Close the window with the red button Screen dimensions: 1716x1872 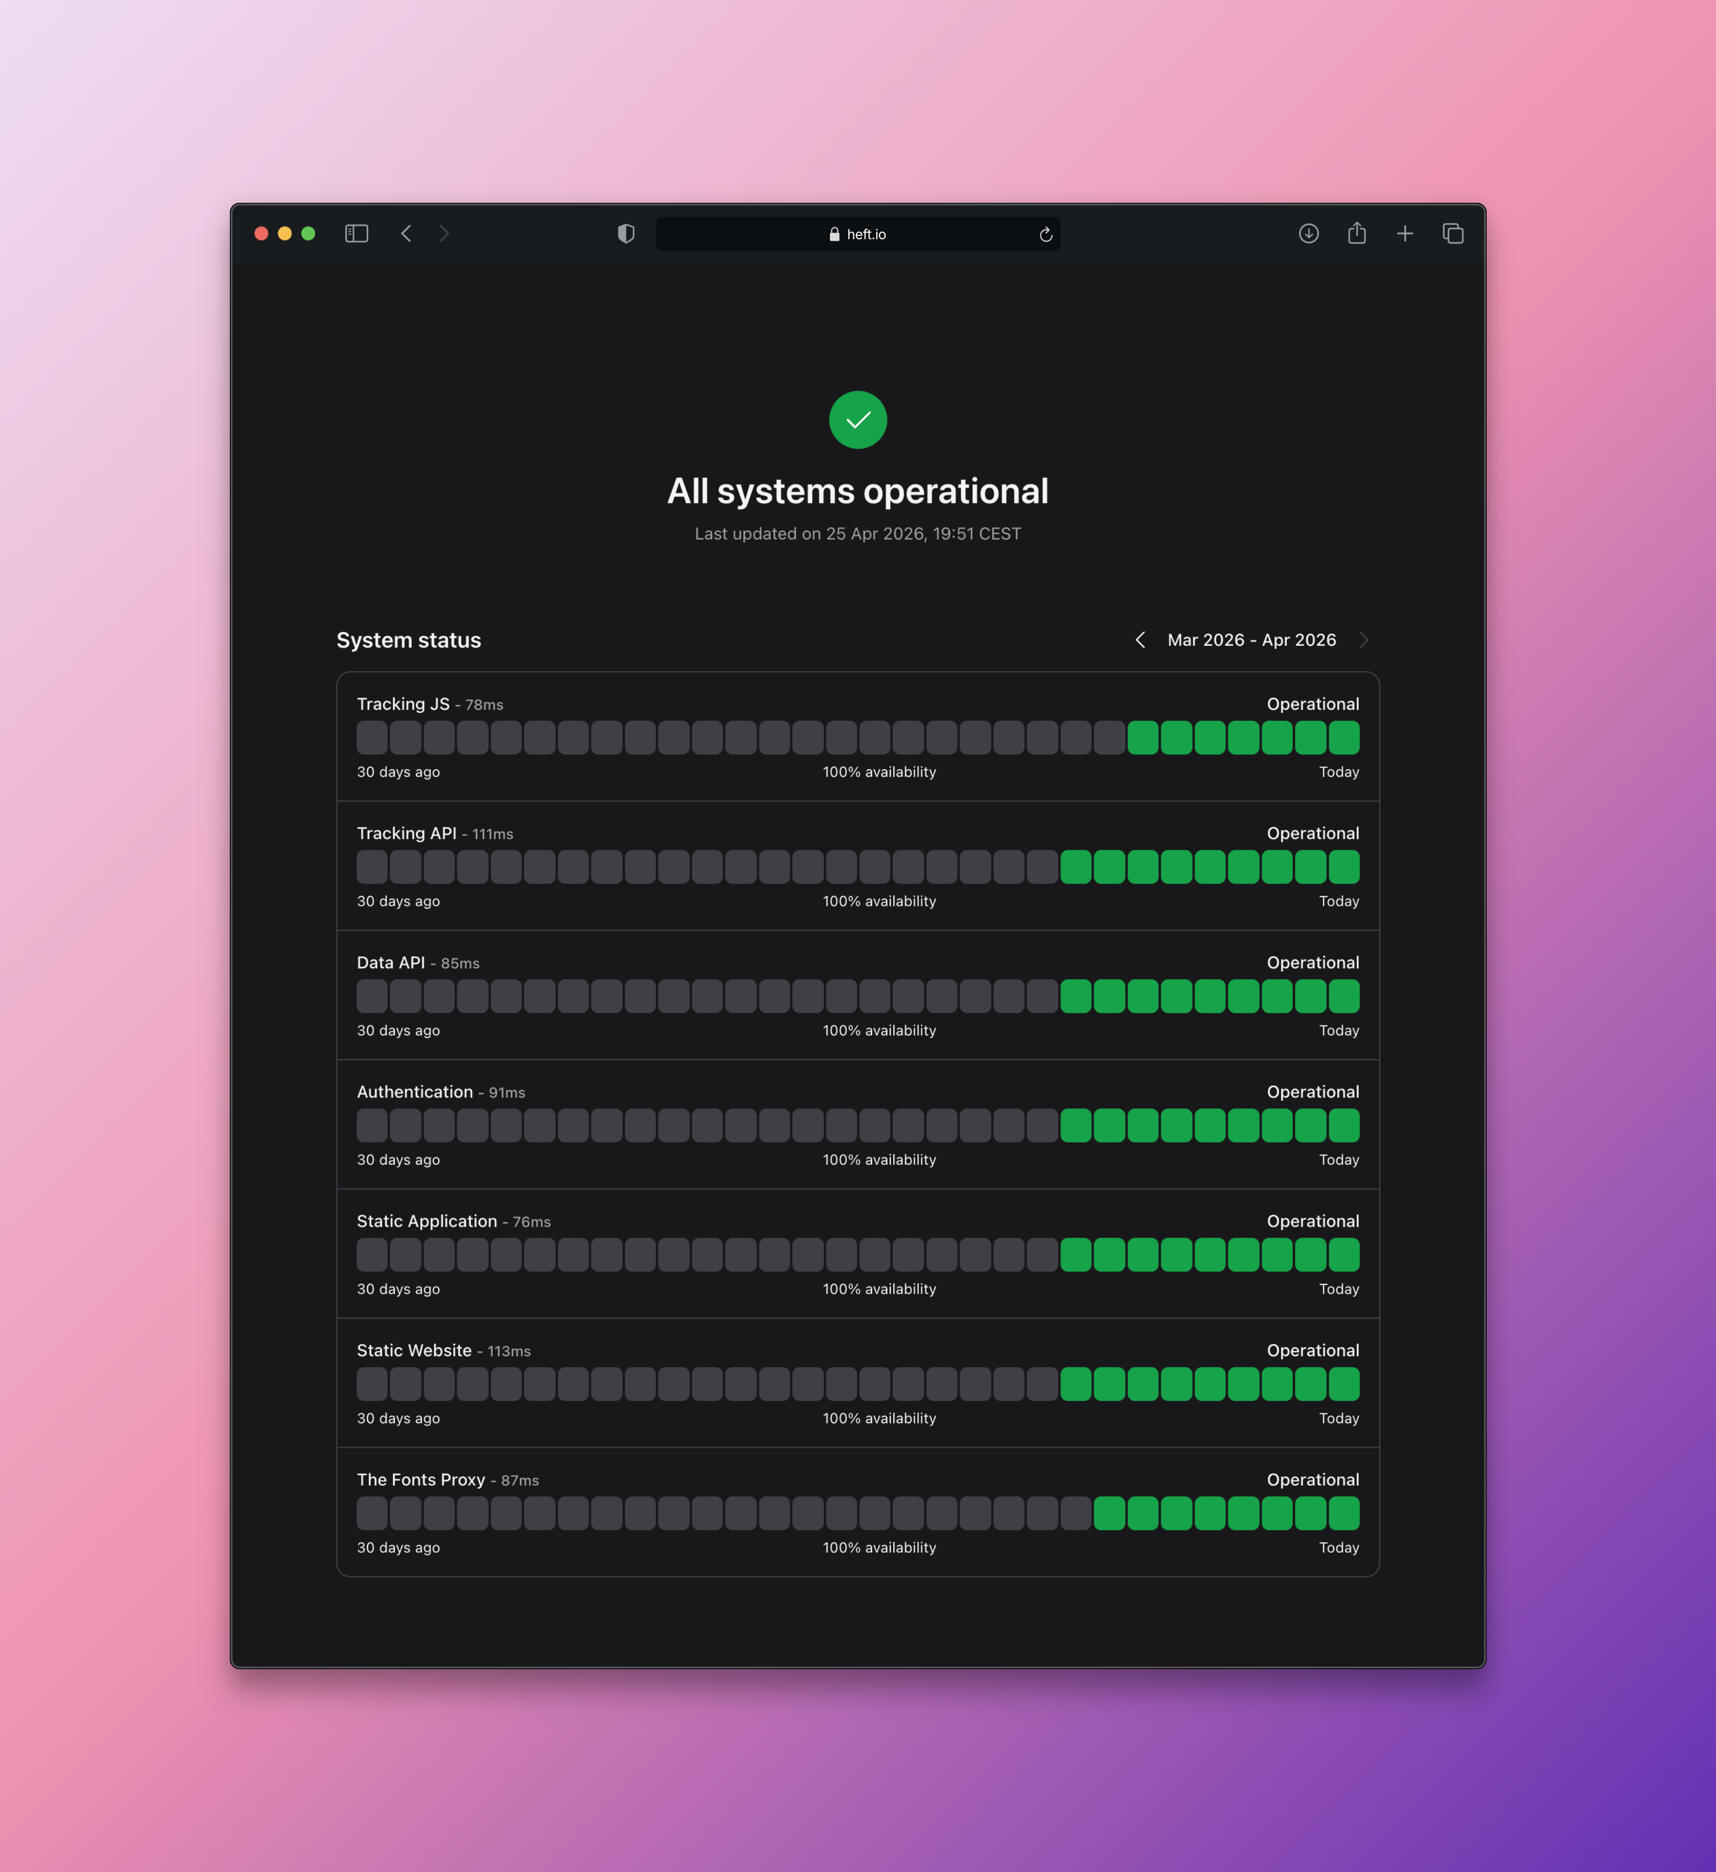[261, 233]
